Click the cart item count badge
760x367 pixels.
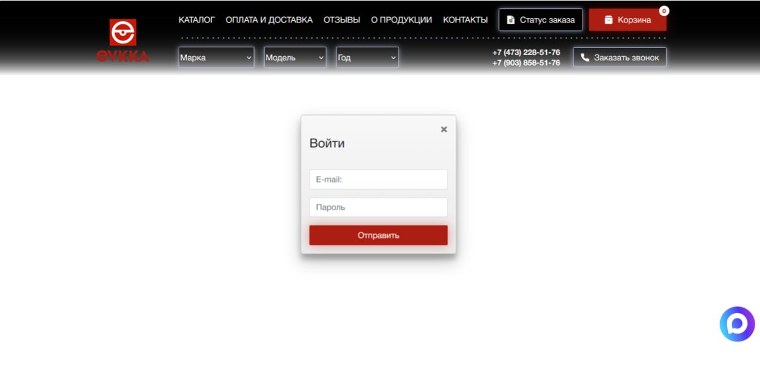(664, 11)
